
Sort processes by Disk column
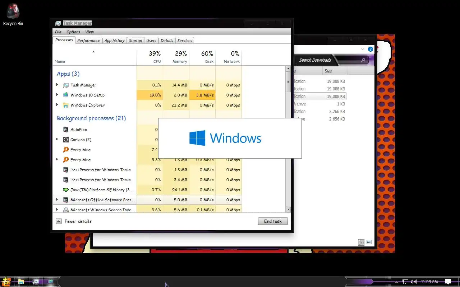point(202,57)
